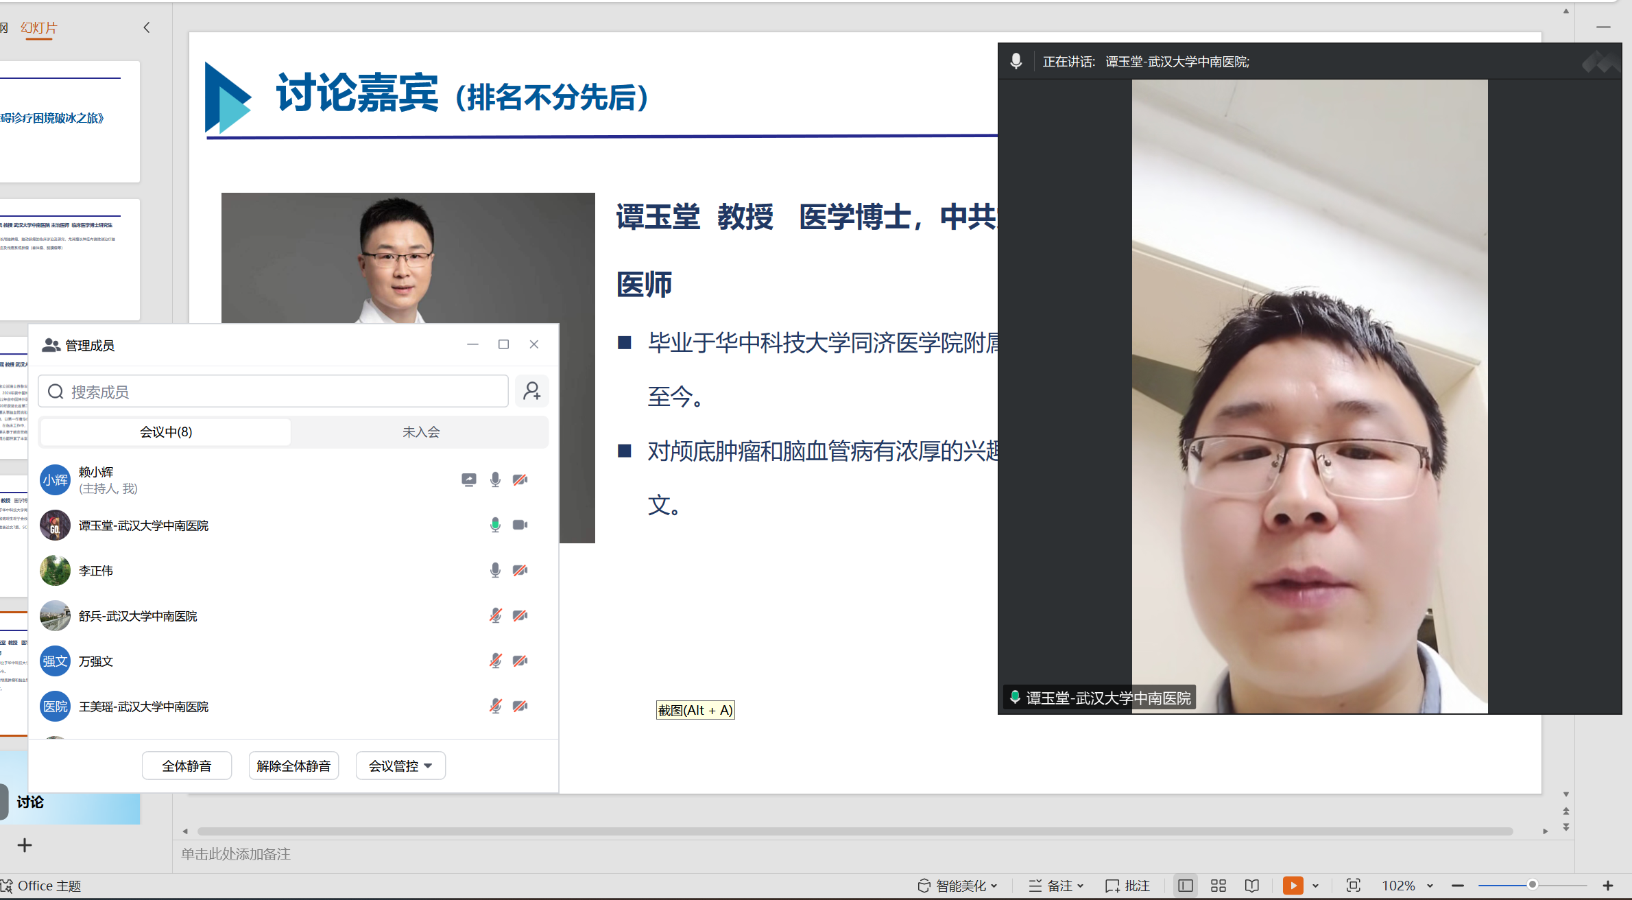
Task: Open slideshow options dropdown arrow
Action: (1315, 886)
